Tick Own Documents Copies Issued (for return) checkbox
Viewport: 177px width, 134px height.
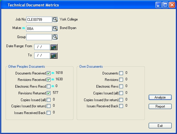click(121, 100)
